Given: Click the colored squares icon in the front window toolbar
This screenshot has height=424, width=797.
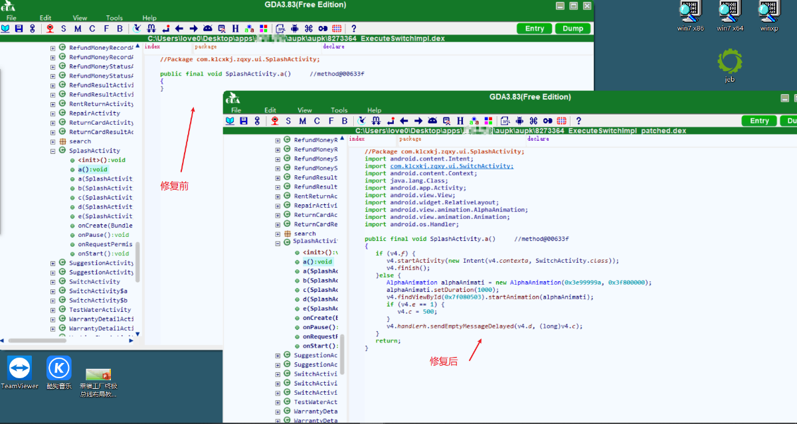Looking at the screenshot, I should (488, 121).
